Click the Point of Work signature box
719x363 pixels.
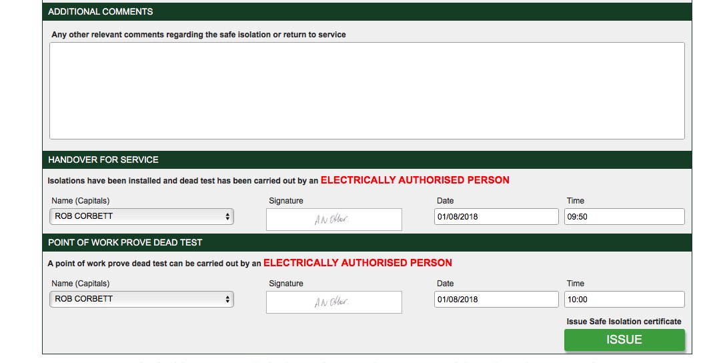pos(333,302)
